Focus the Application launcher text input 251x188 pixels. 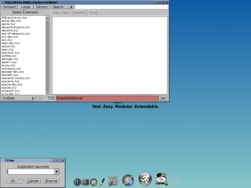(x=31, y=172)
